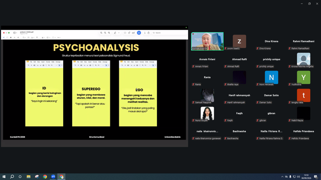Image resolution: width=321 pixels, height=180 pixels.
Task: Select Samuel Nappoe's anime profile picture
Action: pos(207,95)
